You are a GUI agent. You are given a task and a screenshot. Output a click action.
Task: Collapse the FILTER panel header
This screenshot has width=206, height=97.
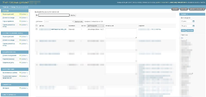[x=192, y=14]
